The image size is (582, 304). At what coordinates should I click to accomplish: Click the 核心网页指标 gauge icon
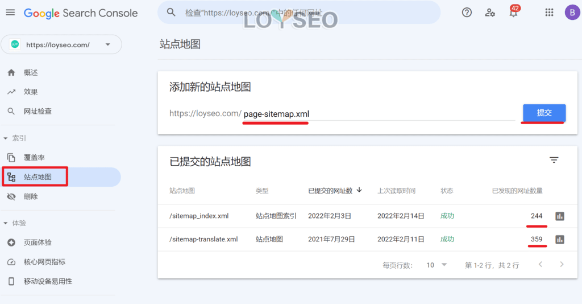coord(11,262)
